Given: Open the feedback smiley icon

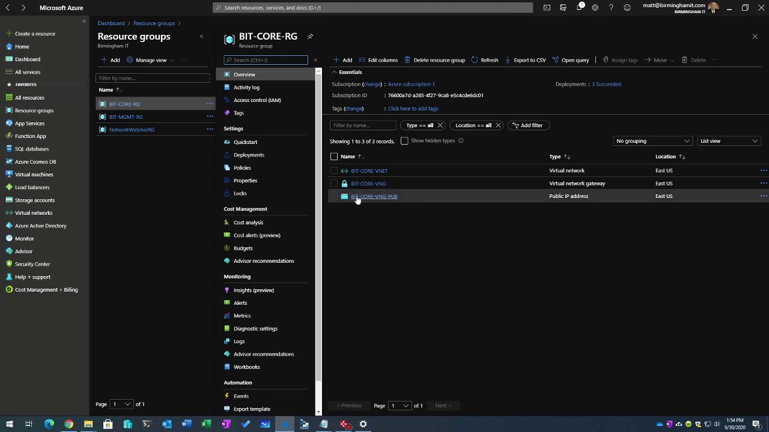Looking at the screenshot, I should coord(627,8).
